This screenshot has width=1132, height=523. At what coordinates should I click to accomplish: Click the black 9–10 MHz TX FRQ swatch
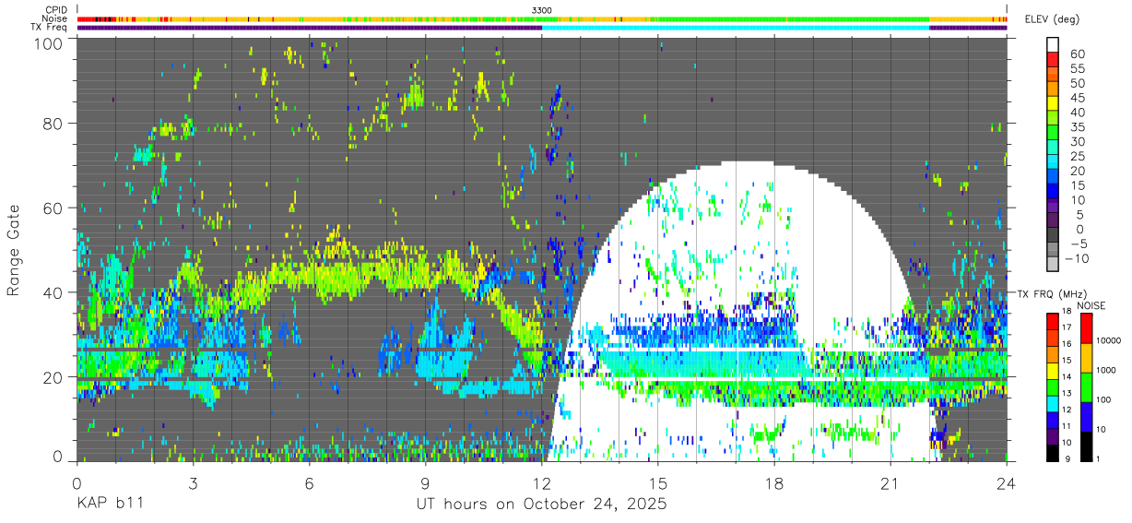(x=1053, y=453)
